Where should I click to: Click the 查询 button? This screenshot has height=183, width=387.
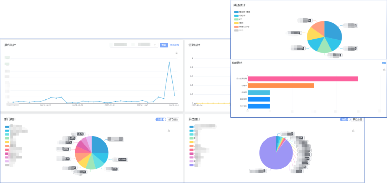tap(164, 45)
